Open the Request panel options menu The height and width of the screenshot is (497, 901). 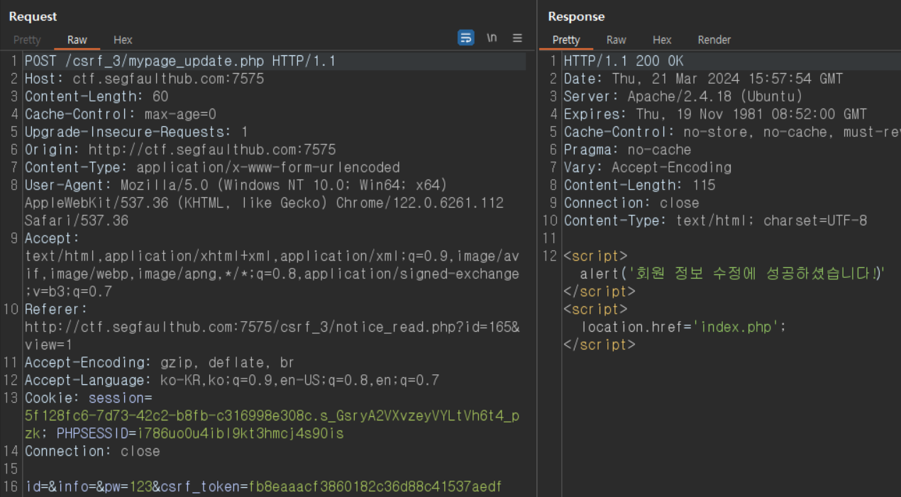[517, 38]
